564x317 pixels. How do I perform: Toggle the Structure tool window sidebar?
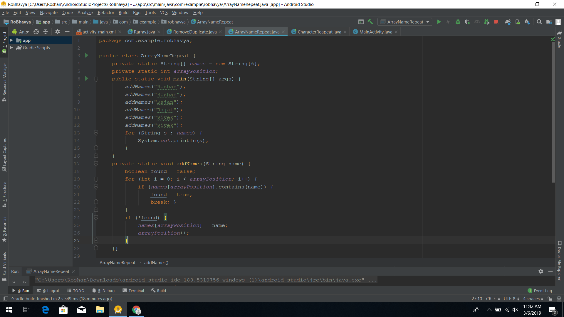click(x=4, y=195)
